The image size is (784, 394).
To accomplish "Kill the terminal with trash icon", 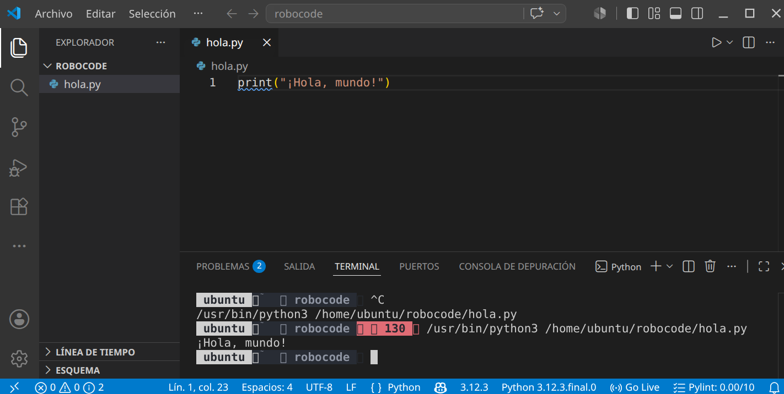I will pos(710,266).
